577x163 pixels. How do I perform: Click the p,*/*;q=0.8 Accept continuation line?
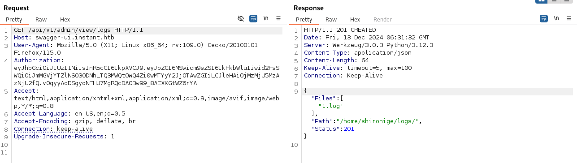[34, 106]
